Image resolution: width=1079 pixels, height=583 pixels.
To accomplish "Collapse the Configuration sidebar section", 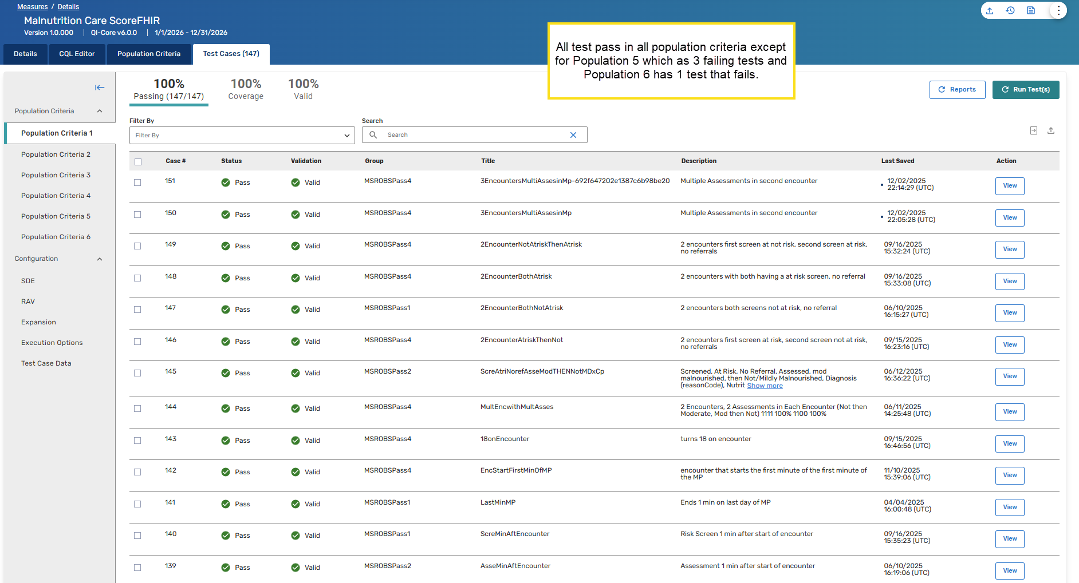I will (100, 259).
